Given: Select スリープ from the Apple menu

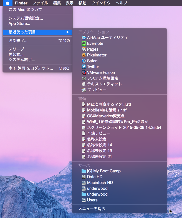Looking at the screenshot, I should 37,49.
